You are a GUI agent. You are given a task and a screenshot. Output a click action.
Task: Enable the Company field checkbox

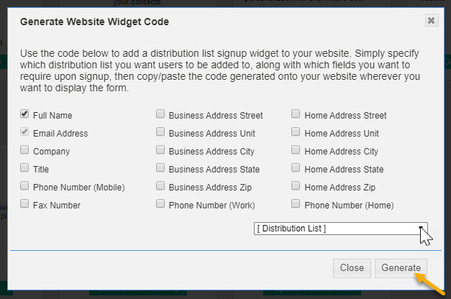click(x=24, y=149)
